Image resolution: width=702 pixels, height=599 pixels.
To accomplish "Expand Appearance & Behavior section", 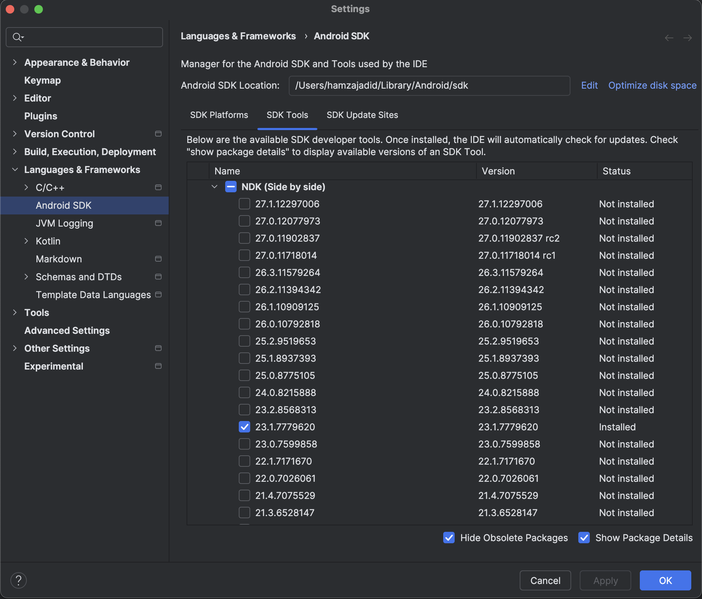I will pos(15,62).
